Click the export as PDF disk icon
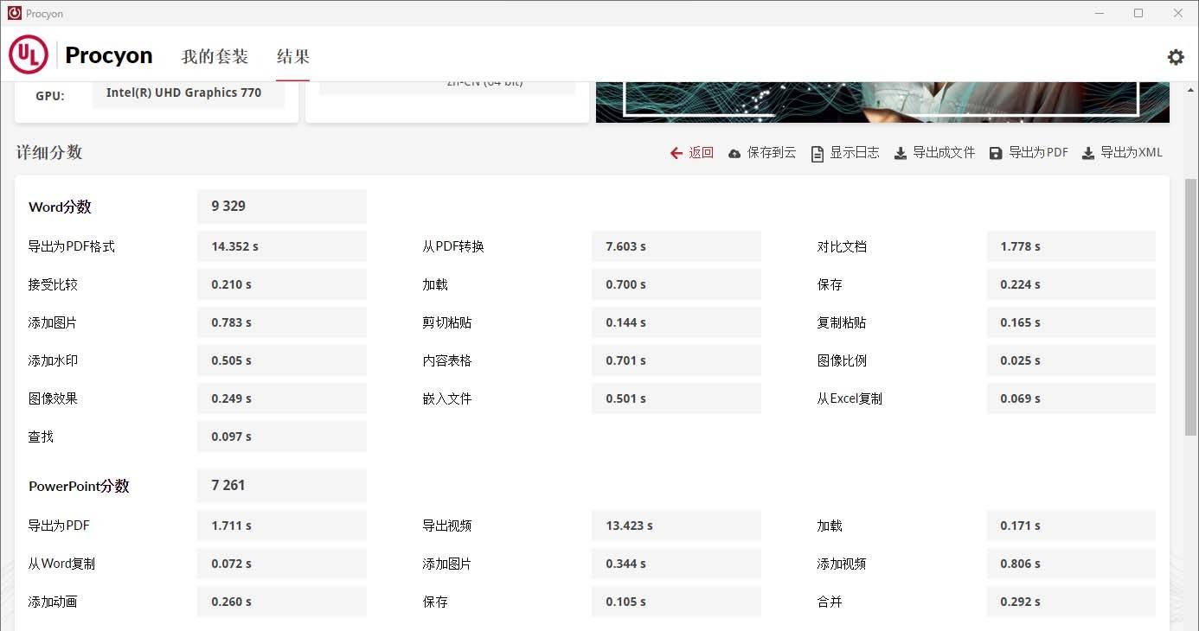 tap(996, 153)
